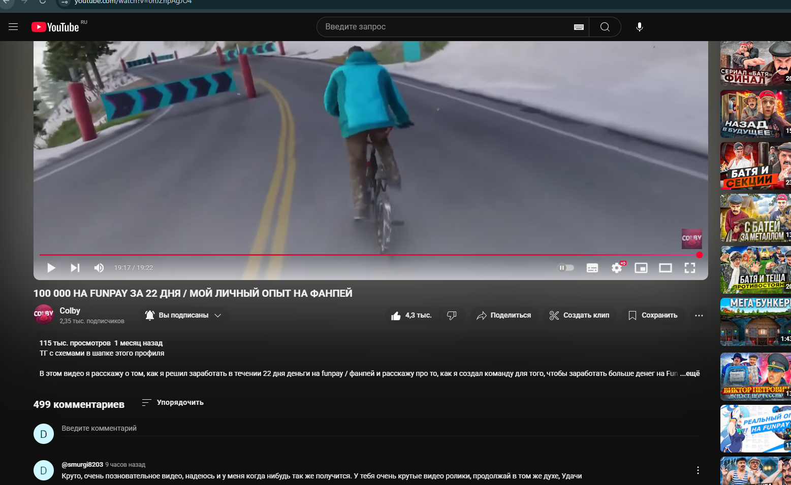Open the Сериал «Батя» Финал thumbnail
This screenshot has height=485, width=791.
point(755,63)
